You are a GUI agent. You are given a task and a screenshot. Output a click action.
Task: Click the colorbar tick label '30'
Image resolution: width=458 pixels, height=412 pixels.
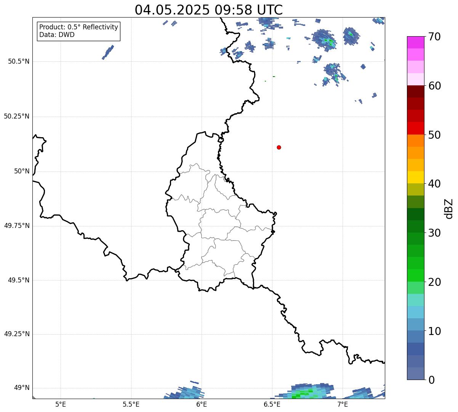tap(434, 233)
